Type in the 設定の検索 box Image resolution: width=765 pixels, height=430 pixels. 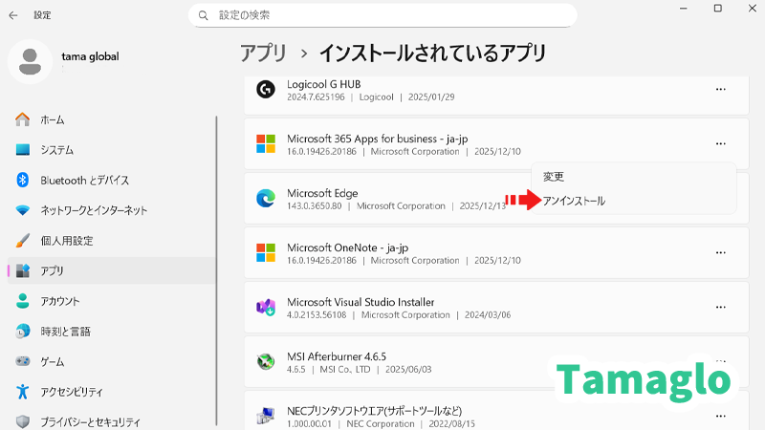pos(392,15)
